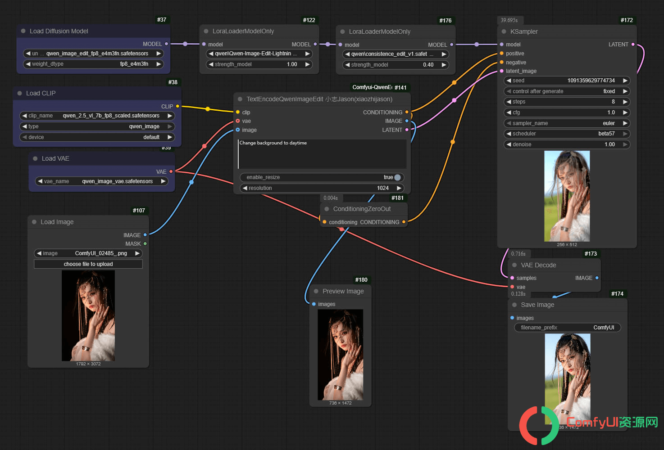Collapse the ConditioningZeroOut node title dot

pyautogui.click(x=327, y=209)
